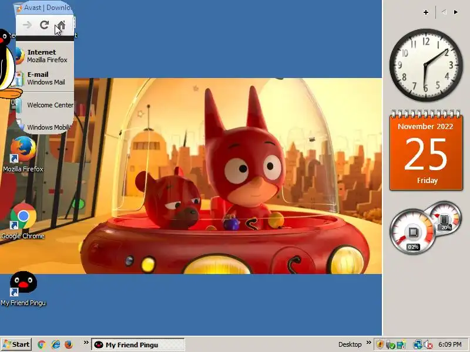Viewport: 470px width, 352px height.
Task: Switch to My Friend Pingu taskbar button
Action: coord(138,344)
